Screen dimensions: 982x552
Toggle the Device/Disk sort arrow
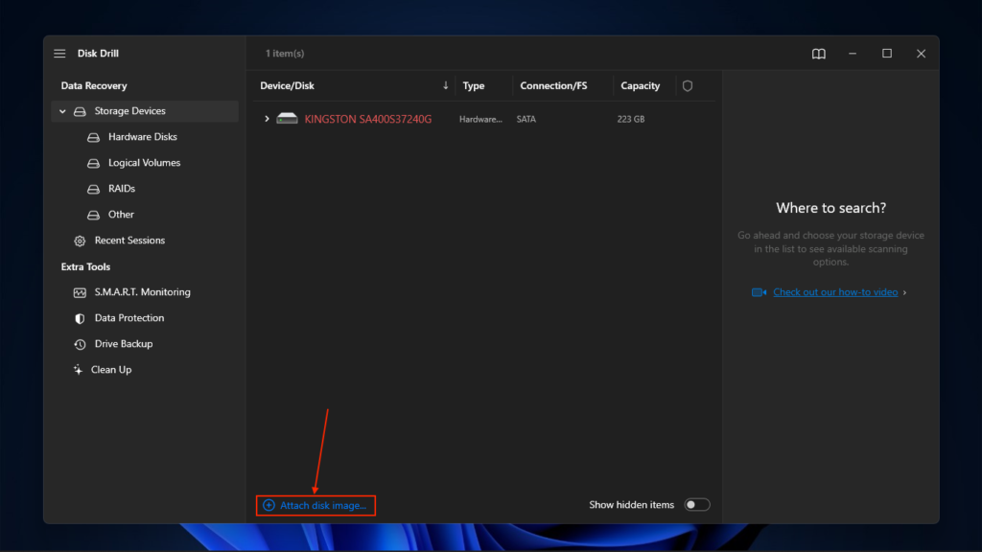click(445, 85)
